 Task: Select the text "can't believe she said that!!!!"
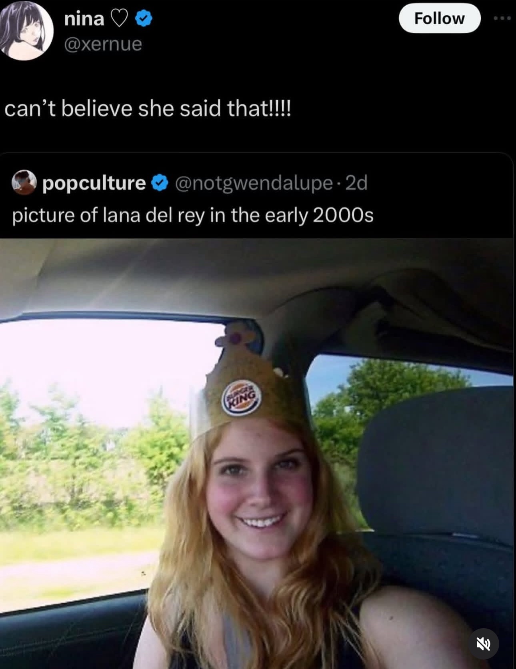coord(148,108)
